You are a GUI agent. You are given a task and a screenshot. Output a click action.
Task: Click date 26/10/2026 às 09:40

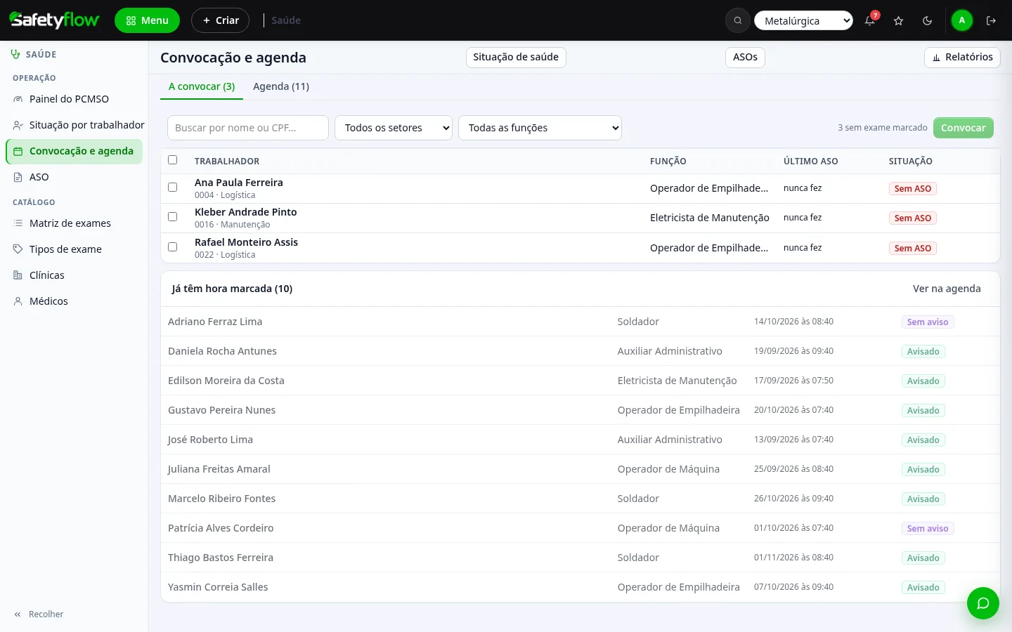tap(793, 499)
